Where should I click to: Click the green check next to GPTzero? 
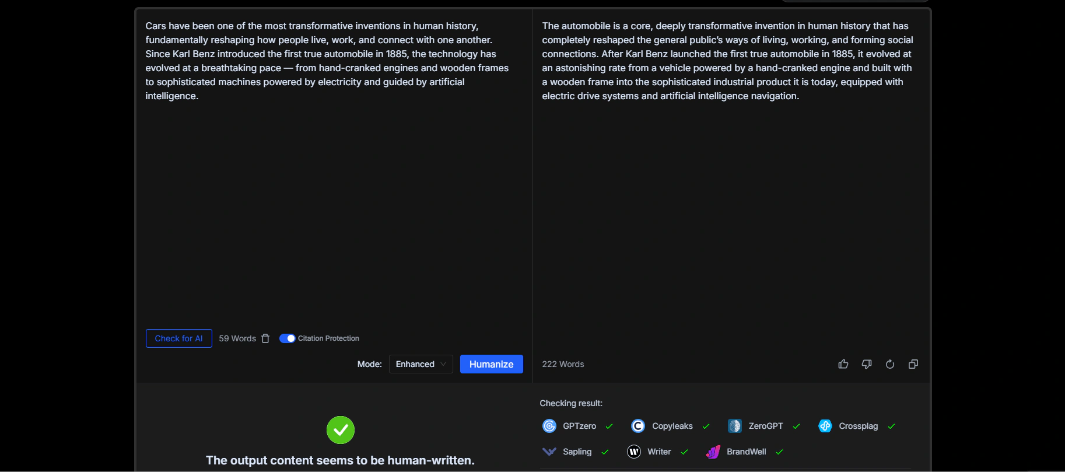609,426
